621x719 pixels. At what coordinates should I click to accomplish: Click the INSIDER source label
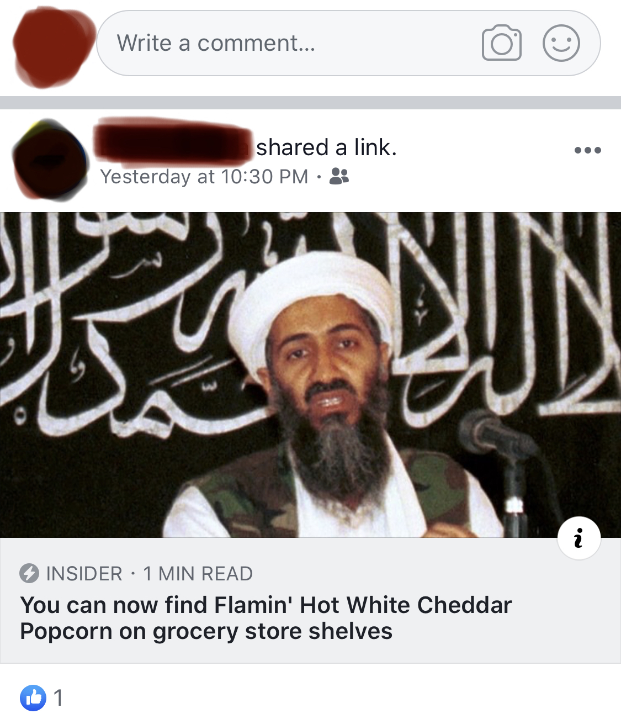[x=84, y=574]
